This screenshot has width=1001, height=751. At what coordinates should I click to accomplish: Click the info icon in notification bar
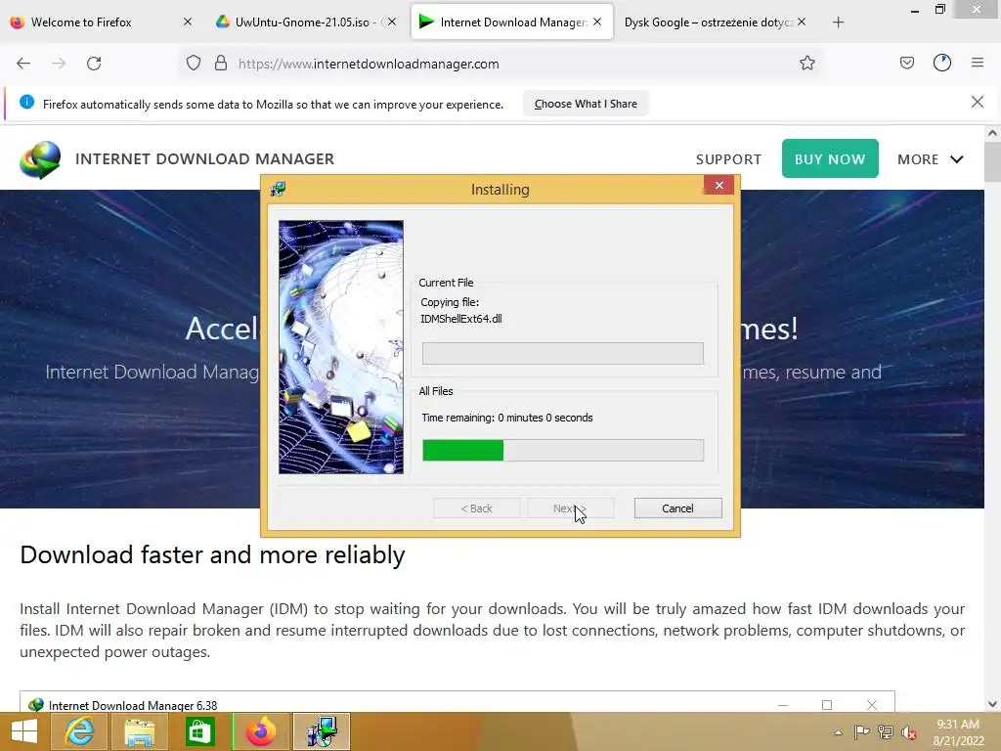26,102
